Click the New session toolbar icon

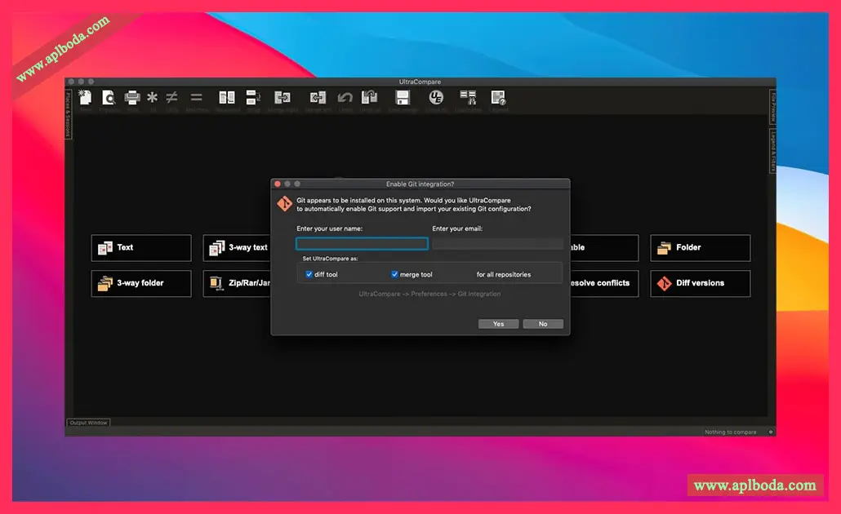[85, 98]
